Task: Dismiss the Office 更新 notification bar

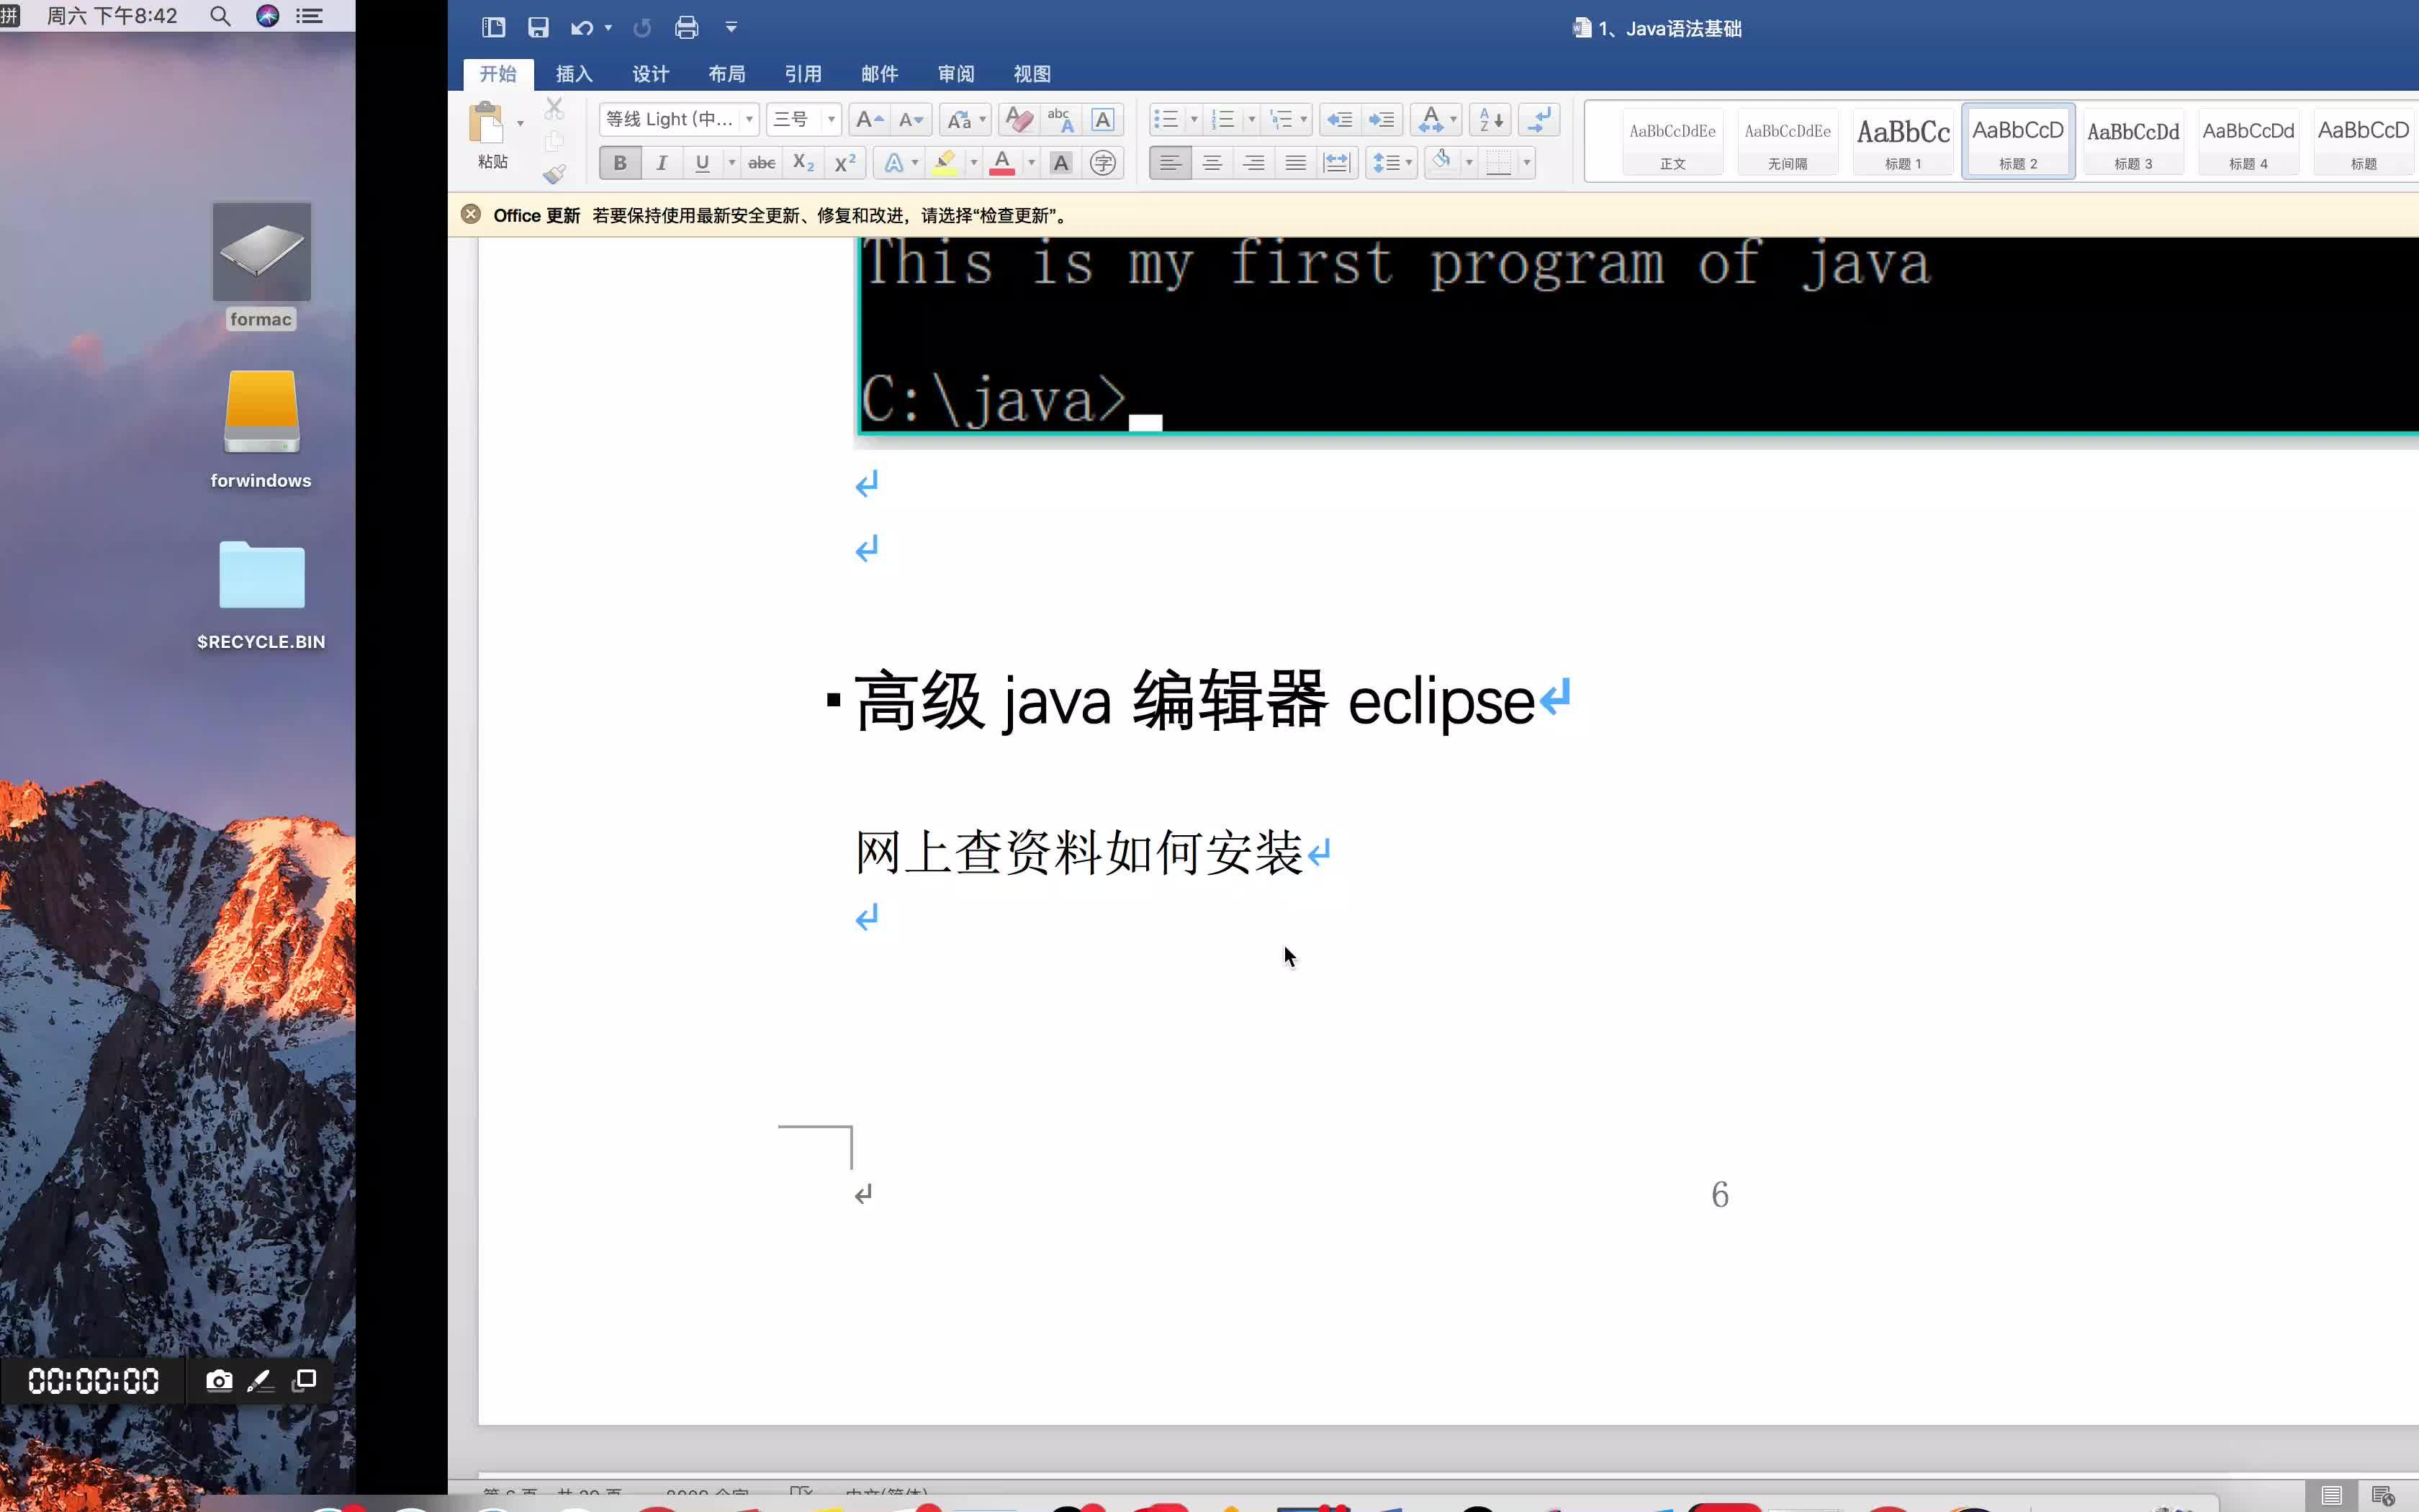Action: 471,214
